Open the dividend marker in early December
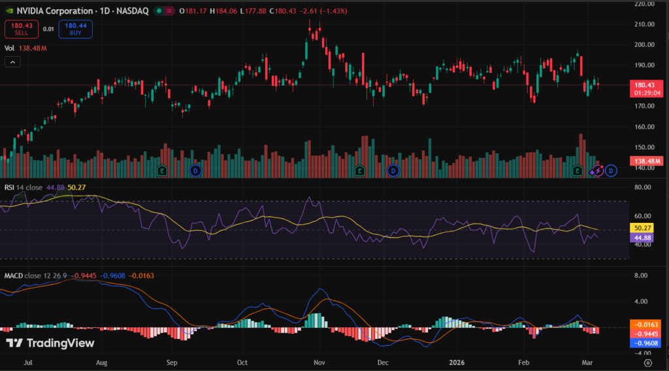Image resolution: width=669 pixels, height=371 pixels. (x=393, y=171)
